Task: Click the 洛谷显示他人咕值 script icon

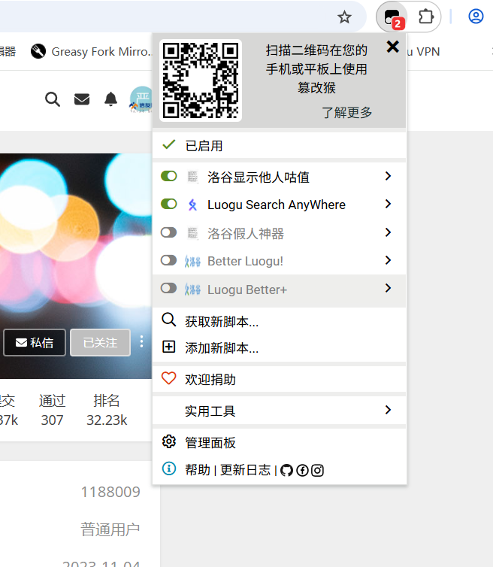Action: point(192,177)
